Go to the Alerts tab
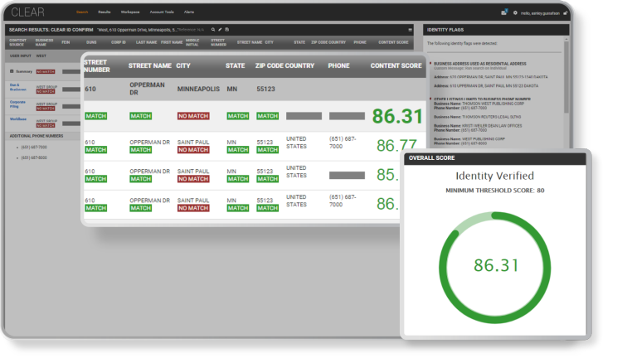The width and height of the screenshot is (637, 358). pyautogui.click(x=189, y=12)
